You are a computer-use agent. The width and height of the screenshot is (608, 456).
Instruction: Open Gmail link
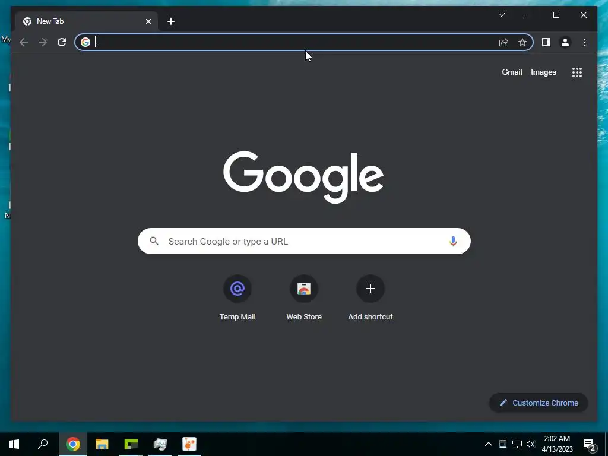tap(512, 72)
